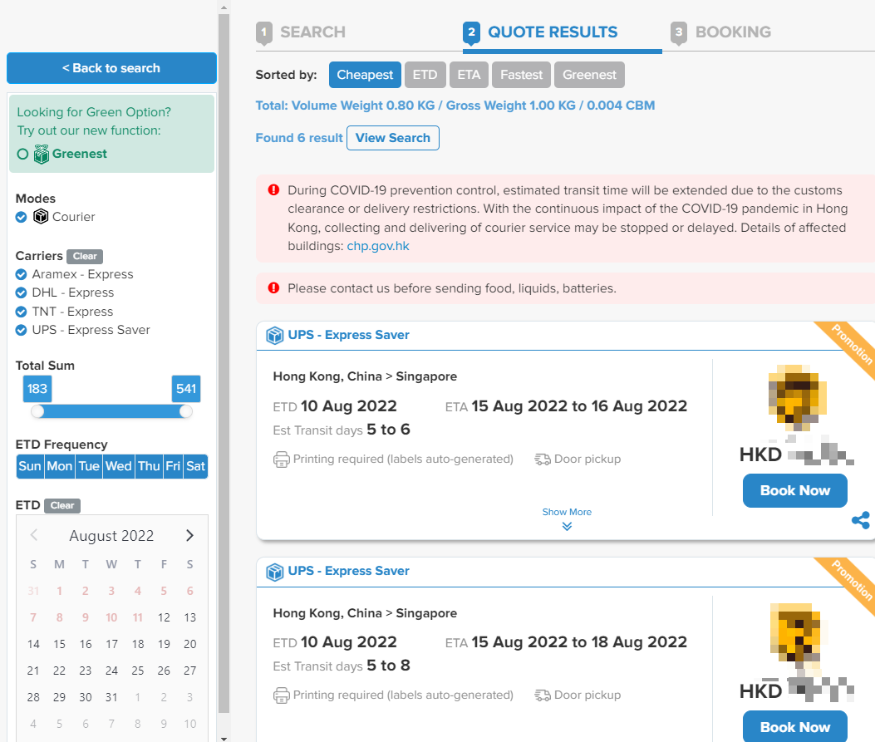This screenshot has height=742, width=875.
Task: Uncheck the DHL - Express carrier
Action: point(22,292)
